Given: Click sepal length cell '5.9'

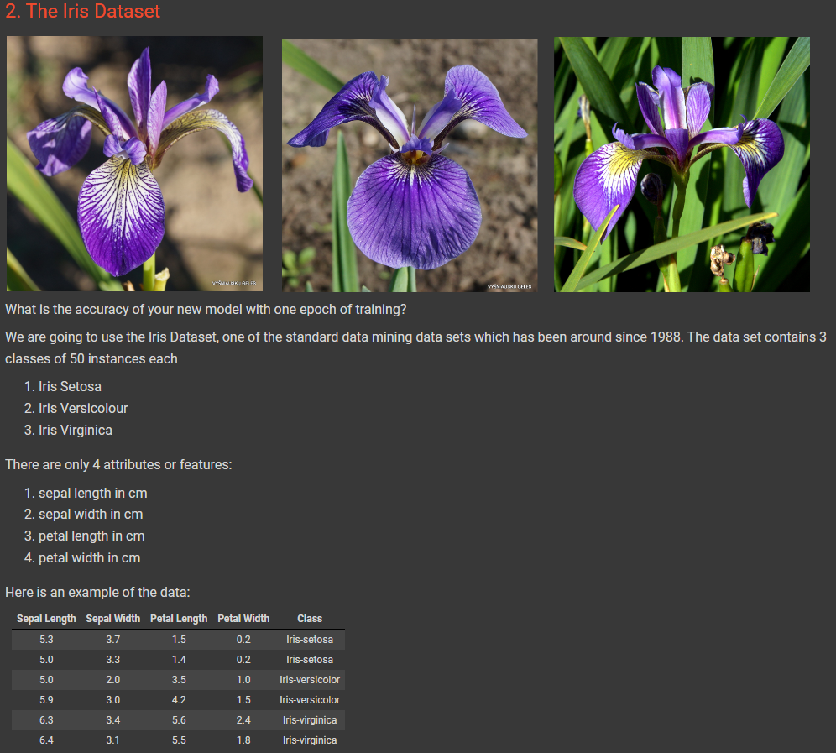Looking at the screenshot, I should 46,700.
